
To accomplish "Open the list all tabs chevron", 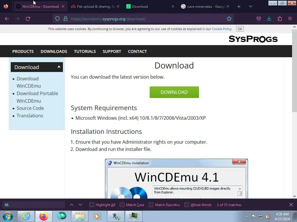I will tap(250, 7).
